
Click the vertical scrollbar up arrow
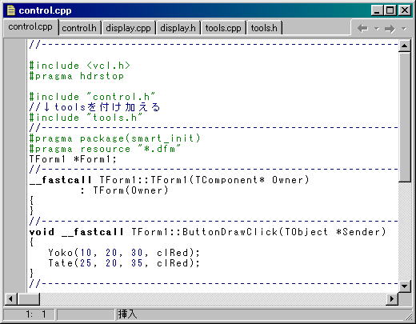tap(405, 46)
